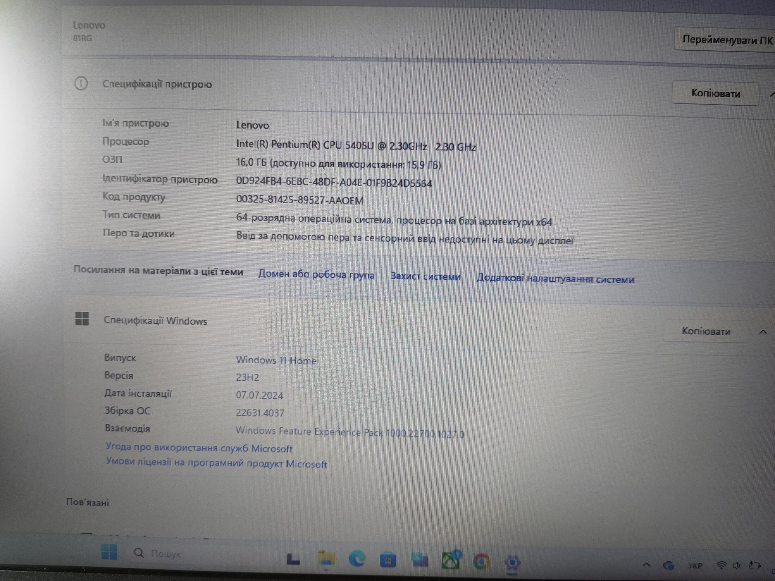Viewport: 775px width, 581px height.
Task: Launch Microsoft Edge from the taskbar
Action: [357, 559]
